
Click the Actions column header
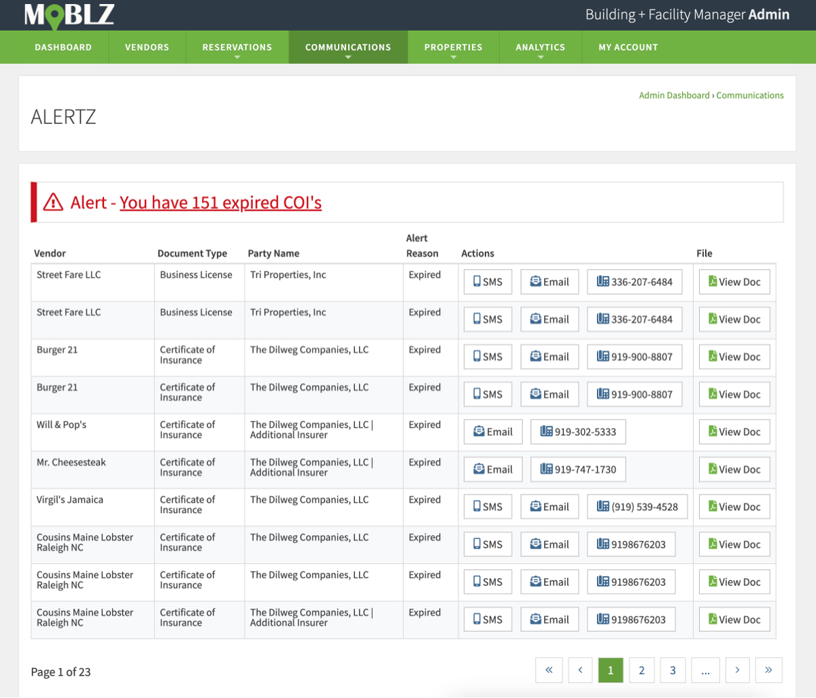point(477,253)
